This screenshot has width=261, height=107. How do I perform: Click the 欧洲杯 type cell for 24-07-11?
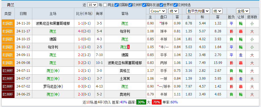click(x=8, y=71)
